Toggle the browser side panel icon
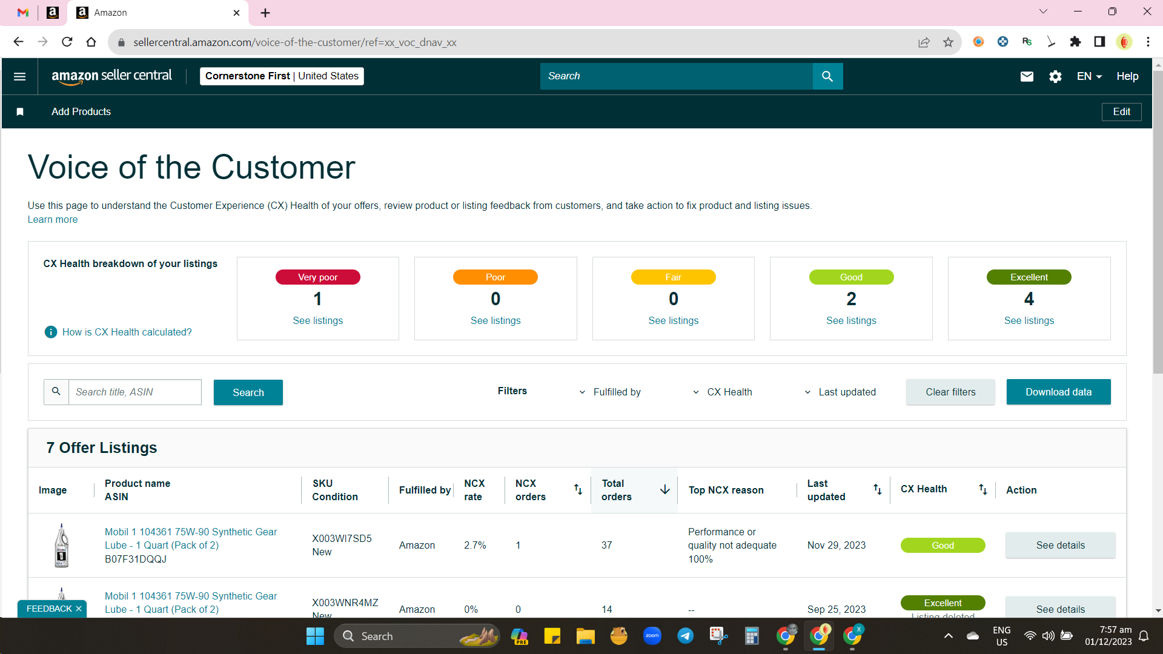 click(x=1099, y=42)
